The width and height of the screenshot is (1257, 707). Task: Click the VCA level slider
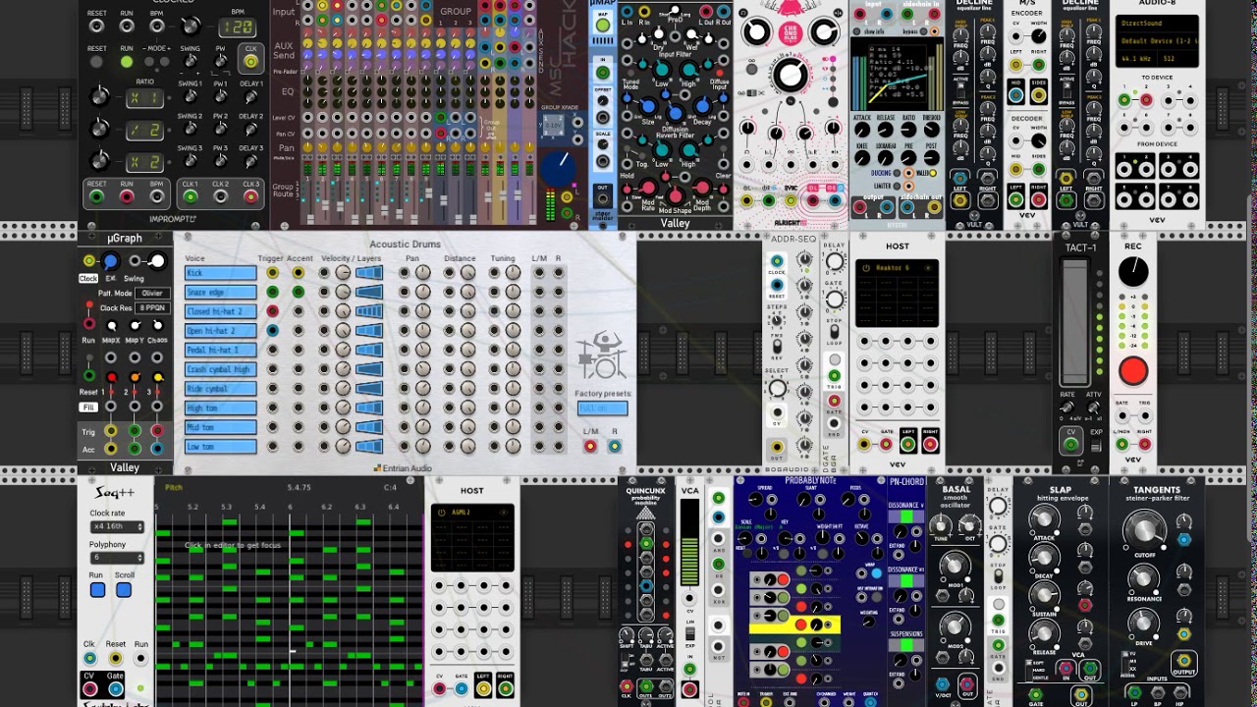689,543
